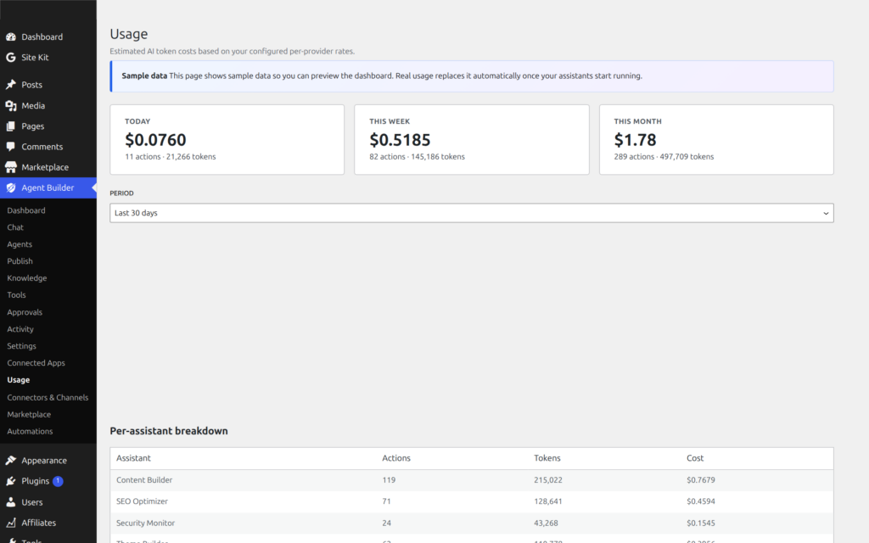Screen dimensions: 869x543
Task: Click the Plugins update count badge
Action: click(x=58, y=481)
